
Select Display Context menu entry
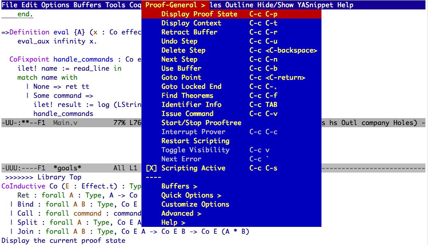232,23
